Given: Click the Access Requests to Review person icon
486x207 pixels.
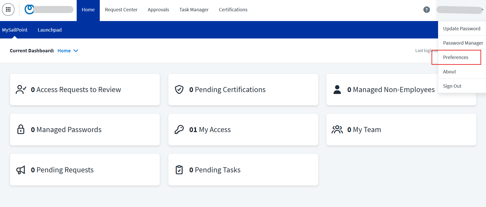Looking at the screenshot, I should pyautogui.click(x=21, y=90).
